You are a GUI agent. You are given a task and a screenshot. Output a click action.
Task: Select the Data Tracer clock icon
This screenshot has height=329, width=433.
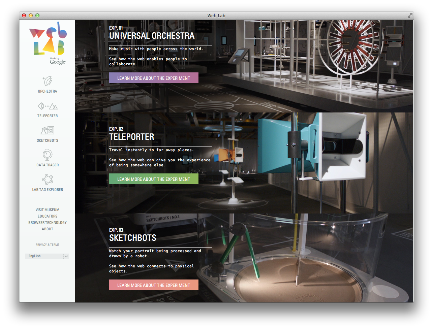[x=48, y=155]
